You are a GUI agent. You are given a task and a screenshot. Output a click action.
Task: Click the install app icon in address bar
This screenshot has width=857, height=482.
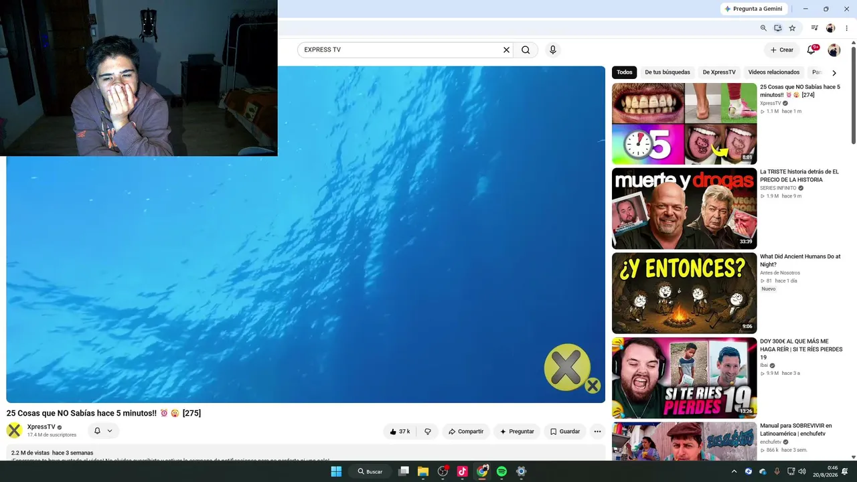pyautogui.click(x=778, y=28)
